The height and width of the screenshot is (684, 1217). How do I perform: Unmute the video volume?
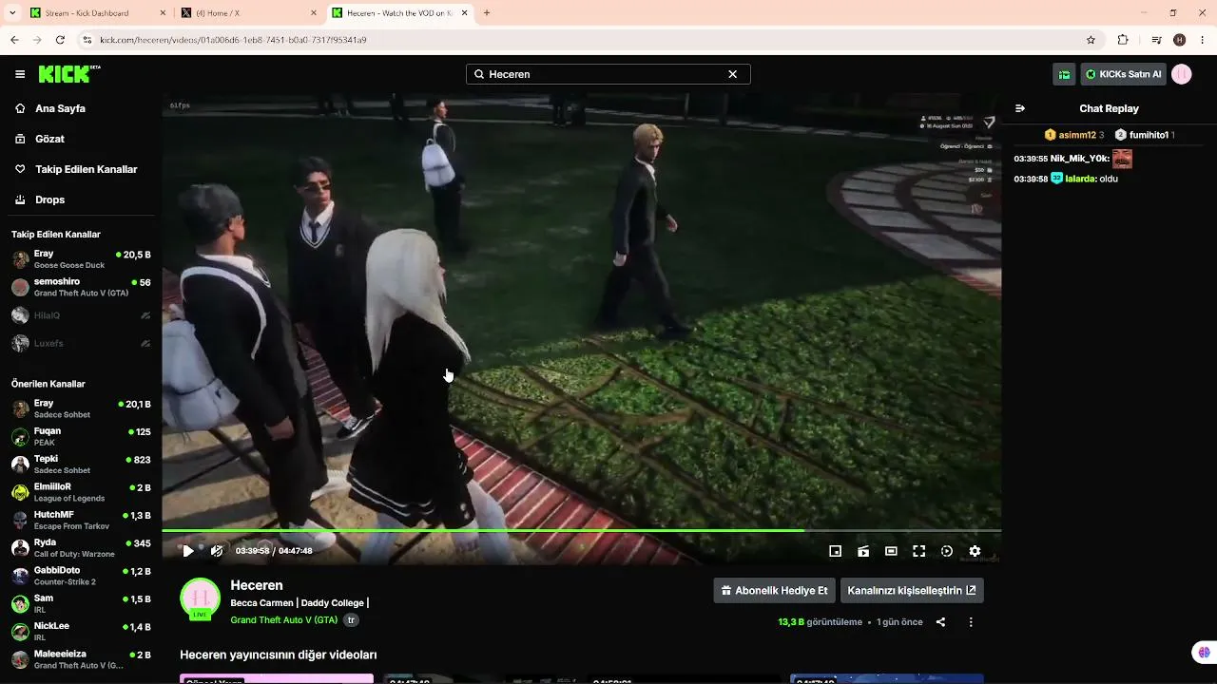pyautogui.click(x=217, y=551)
